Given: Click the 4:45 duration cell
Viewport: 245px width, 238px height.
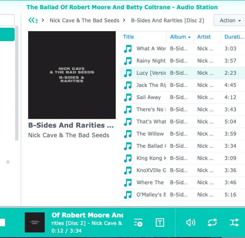Looking at the screenshot, I should tap(230, 85).
